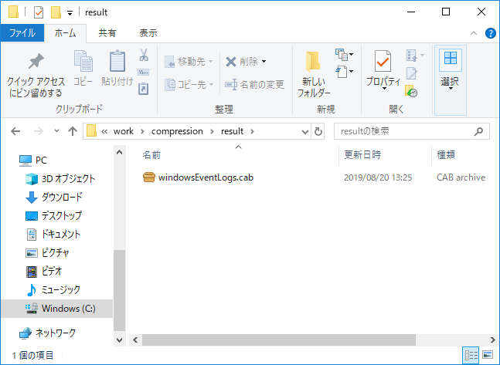Open the recent locations dropdown arrow

pyautogui.click(x=56, y=130)
